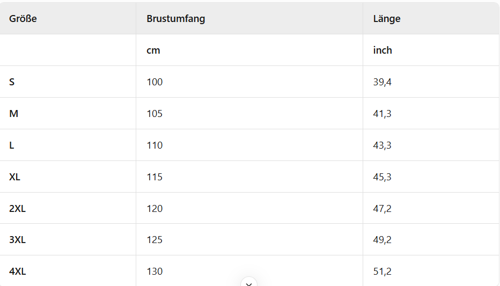
Task: Click length value 43,3 in L row
Action: coord(382,145)
